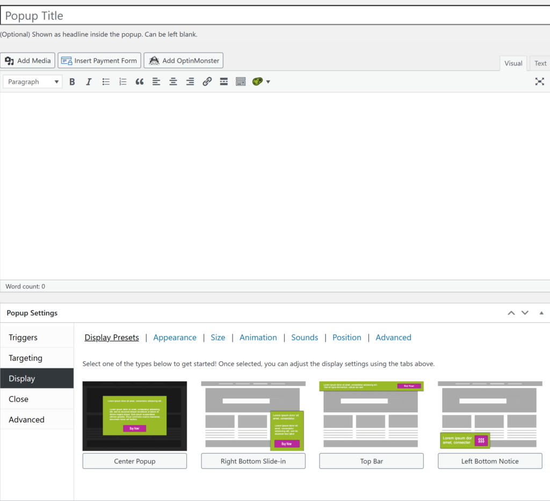Collapse the Popup Settings panel
This screenshot has width=550, height=501.
(541, 313)
